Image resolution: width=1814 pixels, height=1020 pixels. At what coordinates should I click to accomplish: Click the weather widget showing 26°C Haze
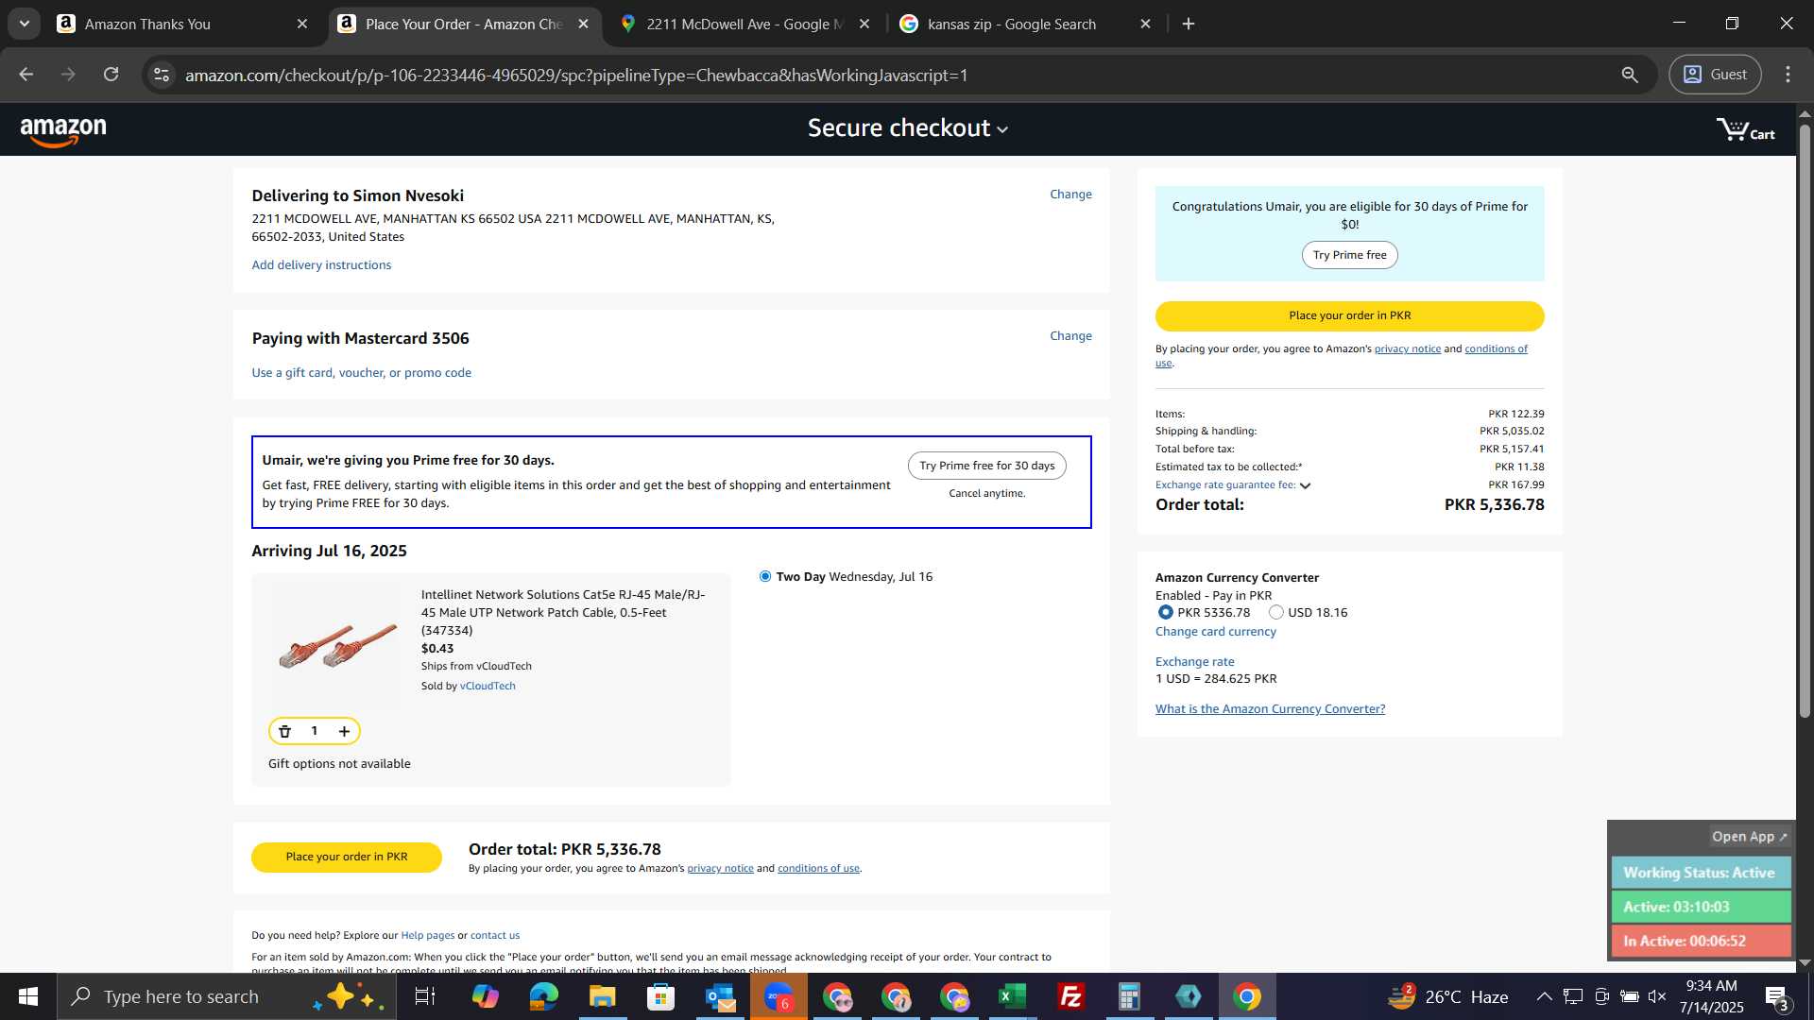tap(1448, 996)
